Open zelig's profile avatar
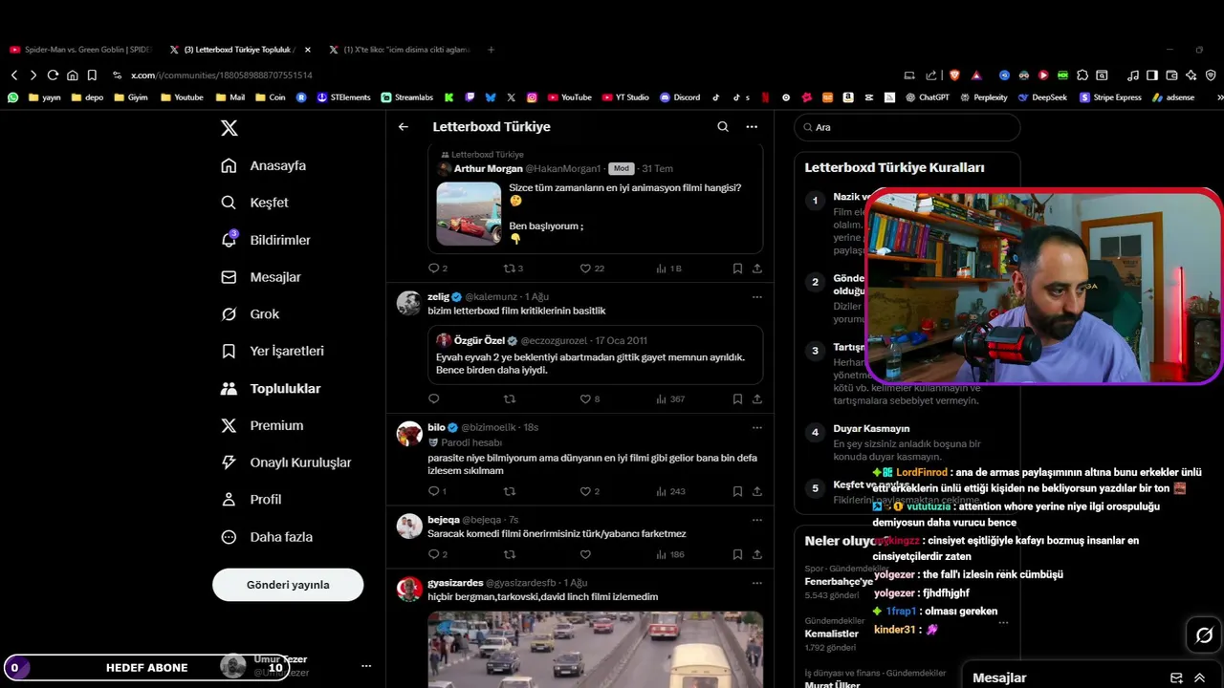The height and width of the screenshot is (688, 1224). pyautogui.click(x=409, y=303)
